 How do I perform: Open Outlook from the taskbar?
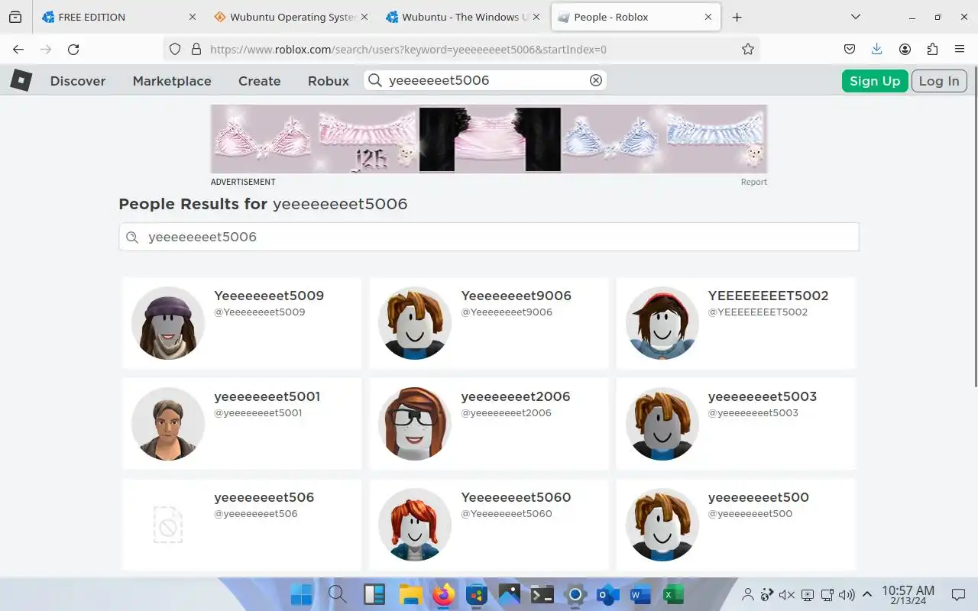[x=607, y=594]
